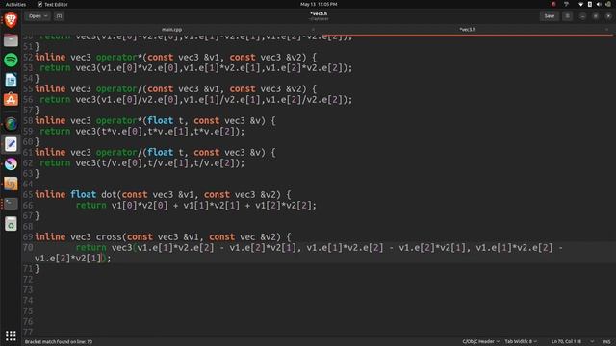The image size is (616, 346).
Task: Click the volume icon in system tray
Action: (599, 4)
